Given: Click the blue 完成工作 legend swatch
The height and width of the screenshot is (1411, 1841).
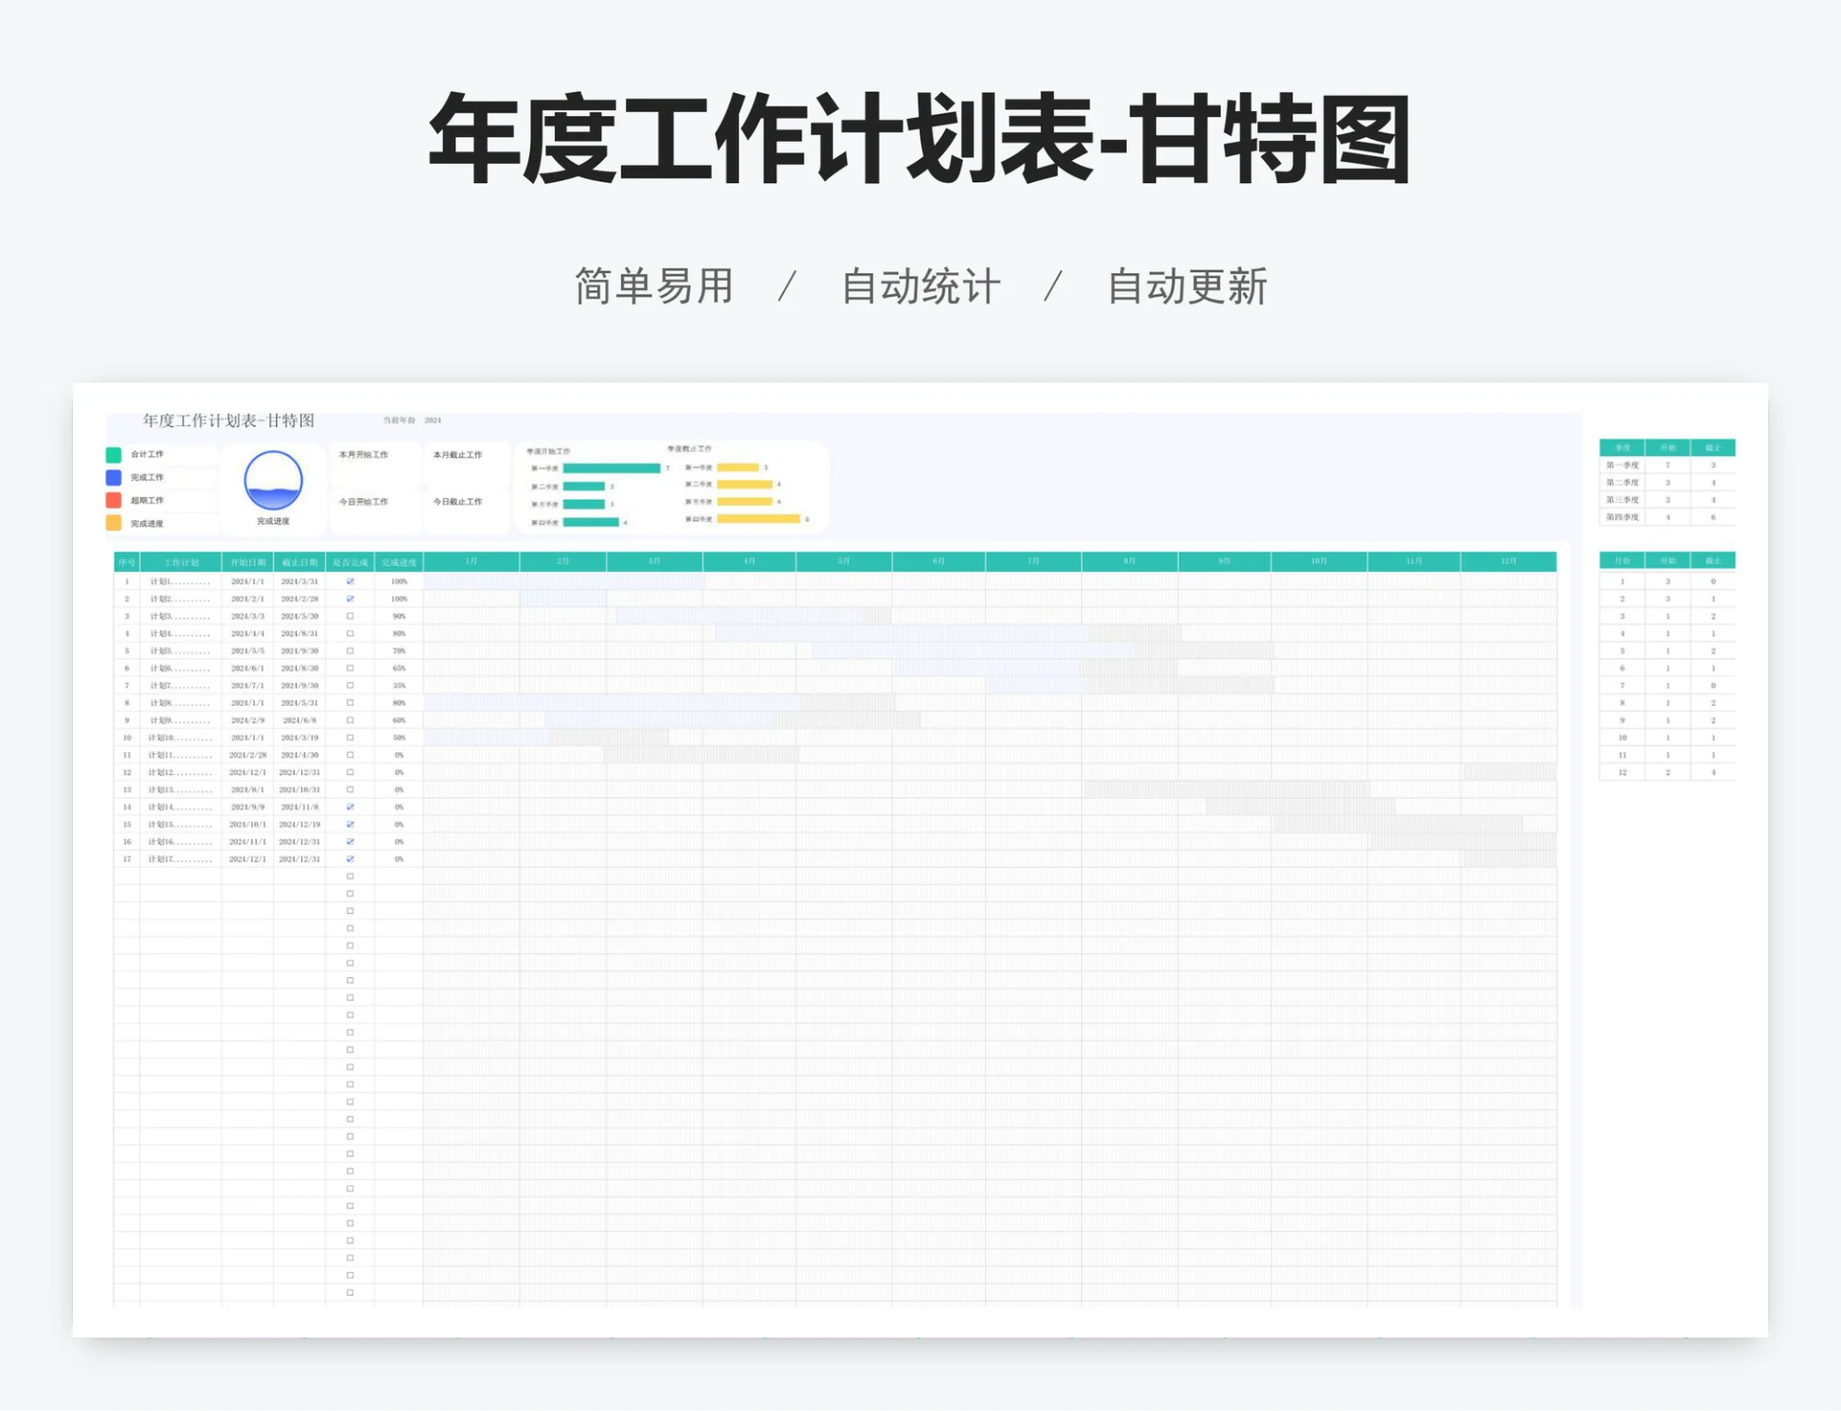Looking at the screenshot, I should (112, 477).
